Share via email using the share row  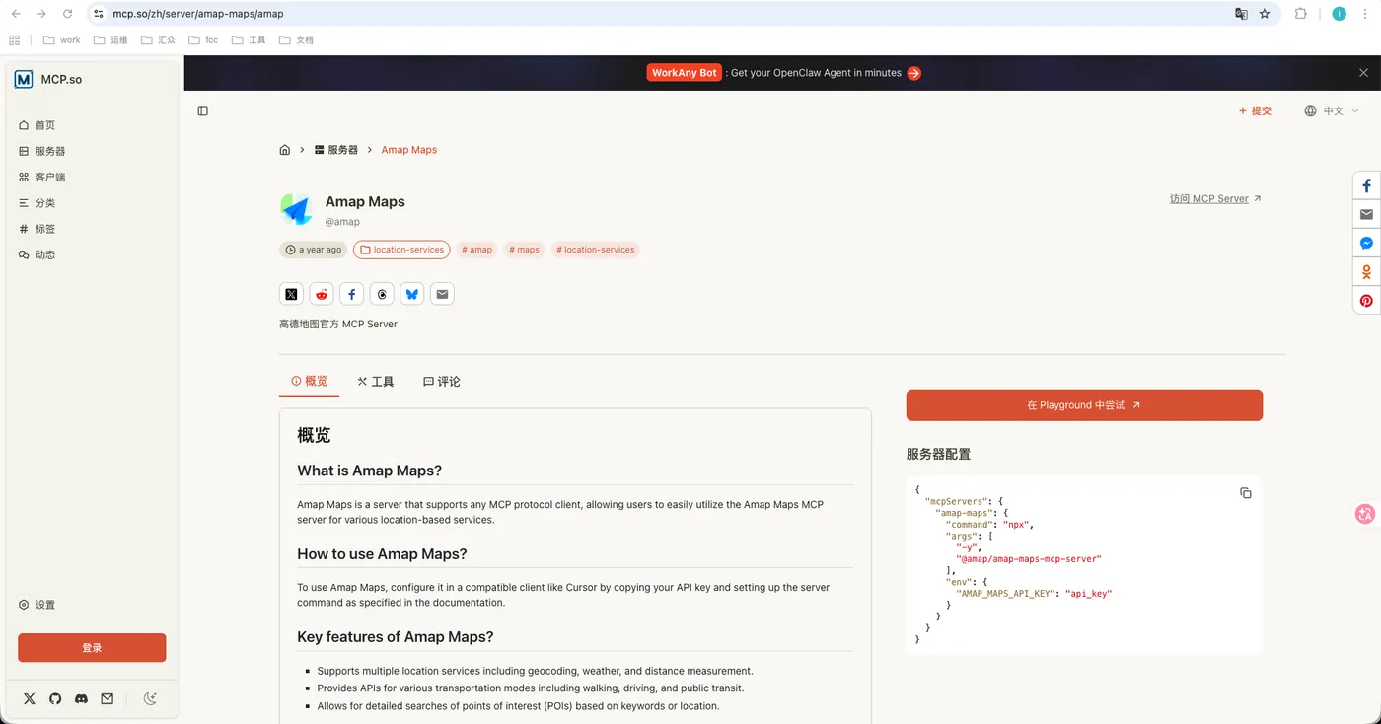coord(442,294)
